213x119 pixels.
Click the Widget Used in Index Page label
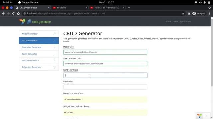pyautogui.click(x=76, y=106)
